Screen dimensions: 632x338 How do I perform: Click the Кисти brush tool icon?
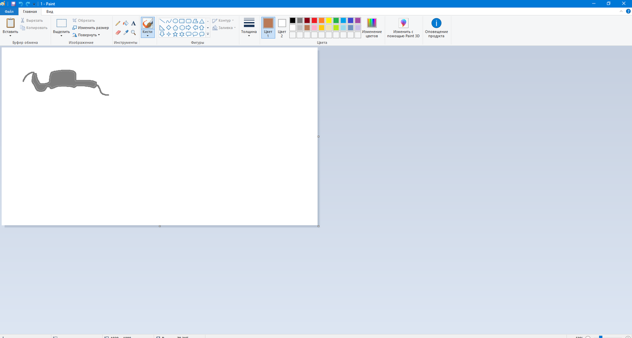coord(148,23)
